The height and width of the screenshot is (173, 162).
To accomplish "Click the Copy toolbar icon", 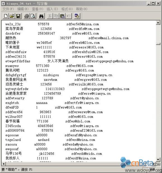I will pos(56,16).
